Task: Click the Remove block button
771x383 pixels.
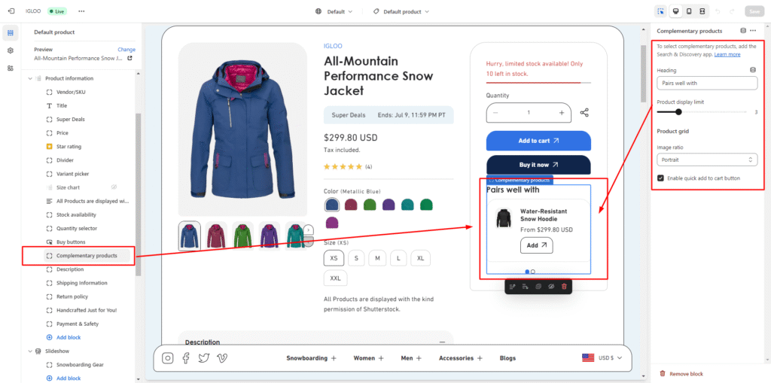Action: tap(685, 373)
